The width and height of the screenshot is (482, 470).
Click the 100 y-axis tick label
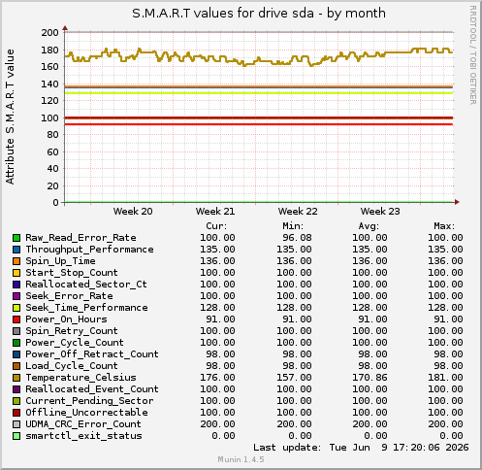click(x=49, y=118)
